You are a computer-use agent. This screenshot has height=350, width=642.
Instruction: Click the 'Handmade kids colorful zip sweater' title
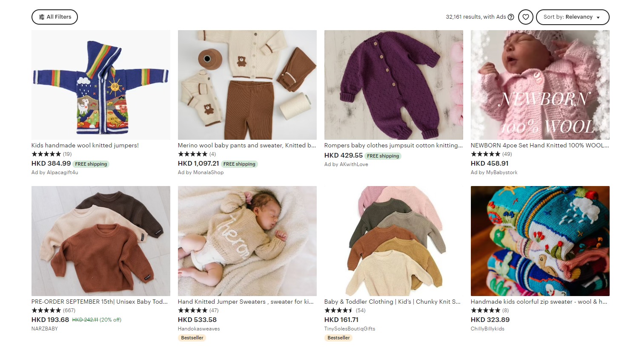pyautogui.click(x=539, y=302)
